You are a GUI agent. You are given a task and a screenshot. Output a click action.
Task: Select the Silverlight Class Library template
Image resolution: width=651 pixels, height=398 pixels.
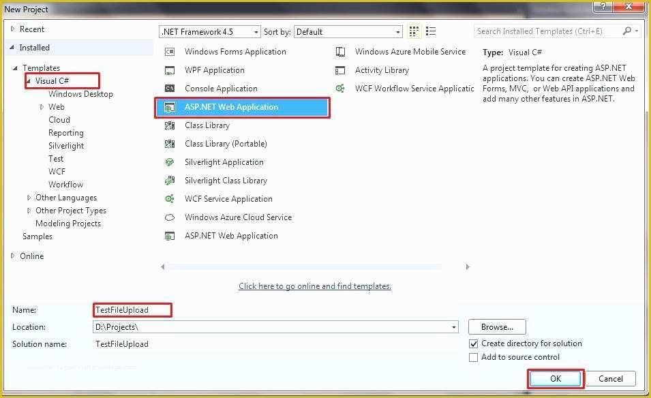[226, 181]
